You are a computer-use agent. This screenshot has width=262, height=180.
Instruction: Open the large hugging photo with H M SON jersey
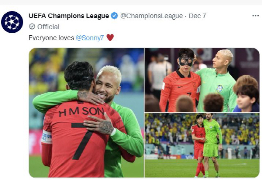[86, 113]
